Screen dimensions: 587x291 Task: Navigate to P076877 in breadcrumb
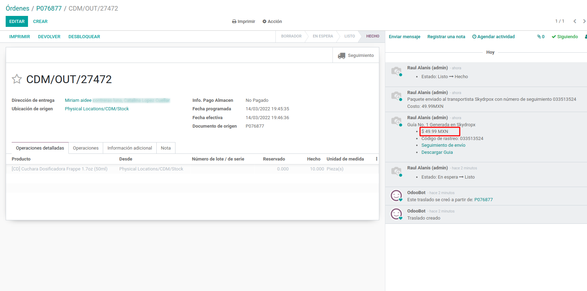click(49, 8)
